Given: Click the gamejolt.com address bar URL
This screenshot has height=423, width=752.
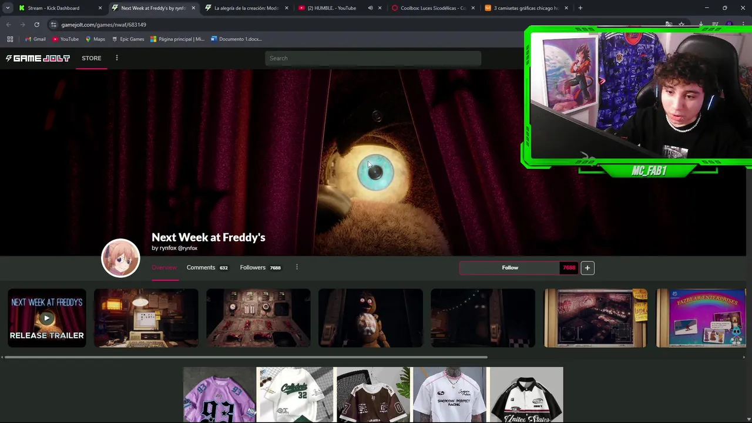Looking at the screenshot, I should (103, 25).
